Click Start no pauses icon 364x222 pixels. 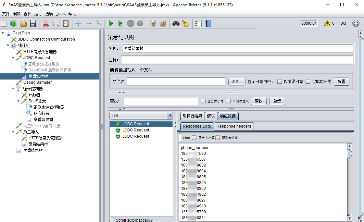pyautogui.click(x=120, y=23)
